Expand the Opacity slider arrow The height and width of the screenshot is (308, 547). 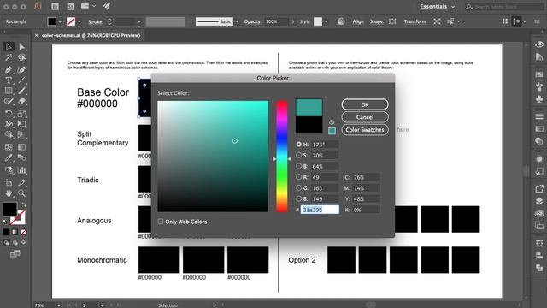click(x=292, y=21)
